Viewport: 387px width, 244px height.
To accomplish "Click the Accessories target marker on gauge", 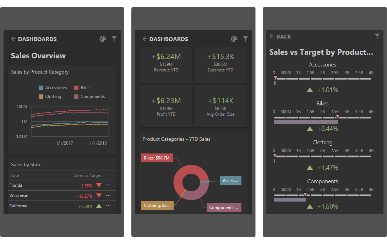I will coord(276,78).
